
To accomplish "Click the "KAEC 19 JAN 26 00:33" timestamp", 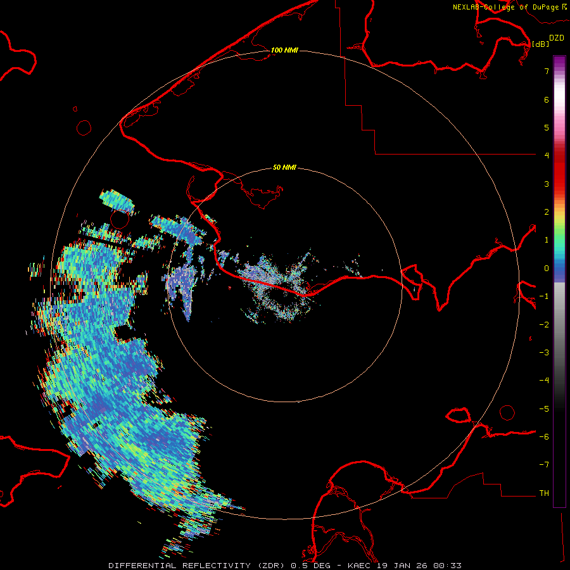I will (x=405, y=566).
